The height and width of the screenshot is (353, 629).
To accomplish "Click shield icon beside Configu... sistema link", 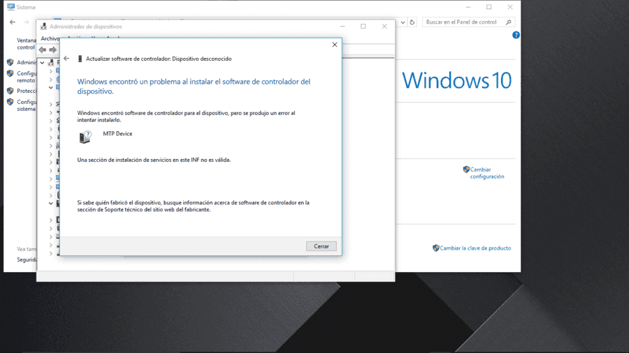I will coord(10,102).
